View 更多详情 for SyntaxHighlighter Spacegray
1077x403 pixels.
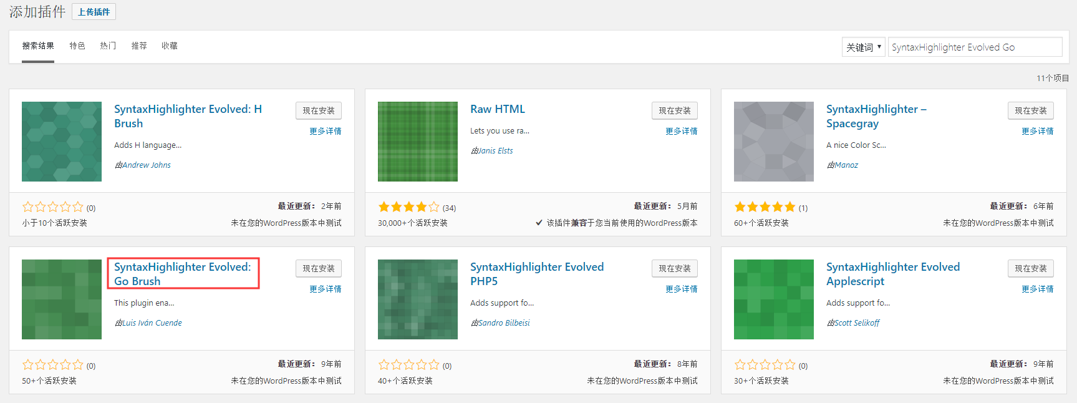[x=1037, y=131]
